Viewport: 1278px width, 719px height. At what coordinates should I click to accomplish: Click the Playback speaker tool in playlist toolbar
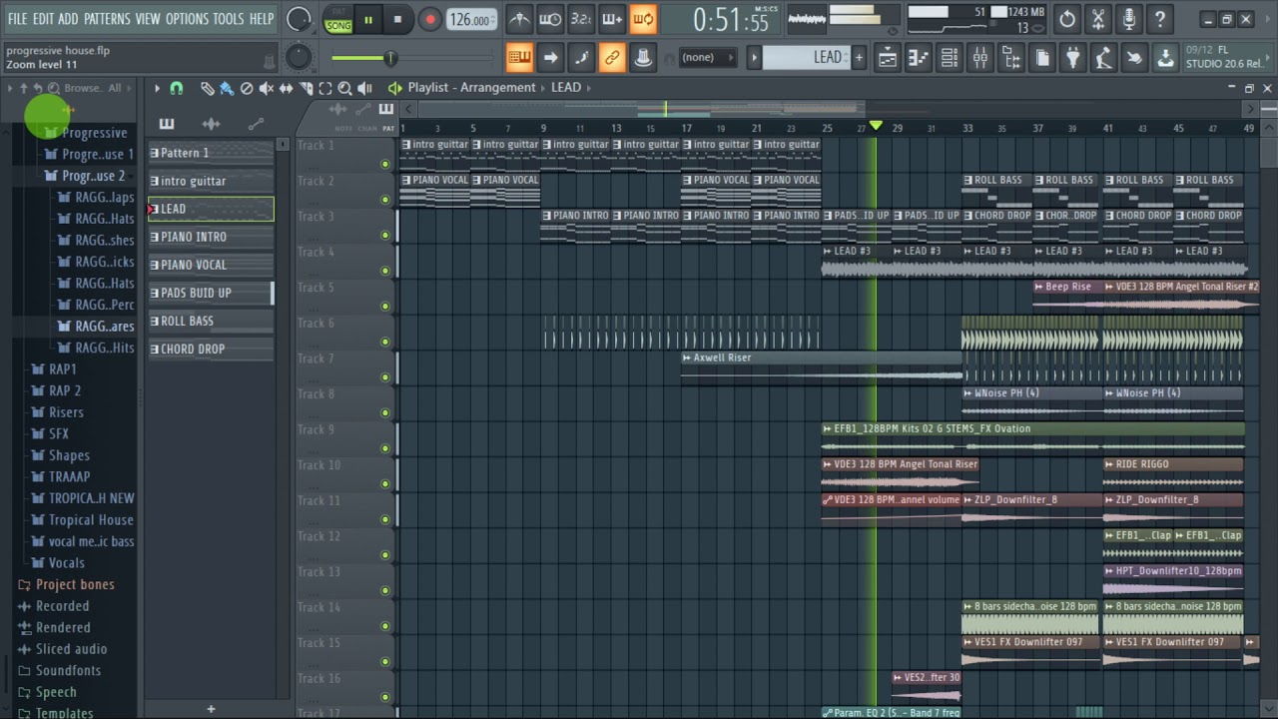coord(365,88)
